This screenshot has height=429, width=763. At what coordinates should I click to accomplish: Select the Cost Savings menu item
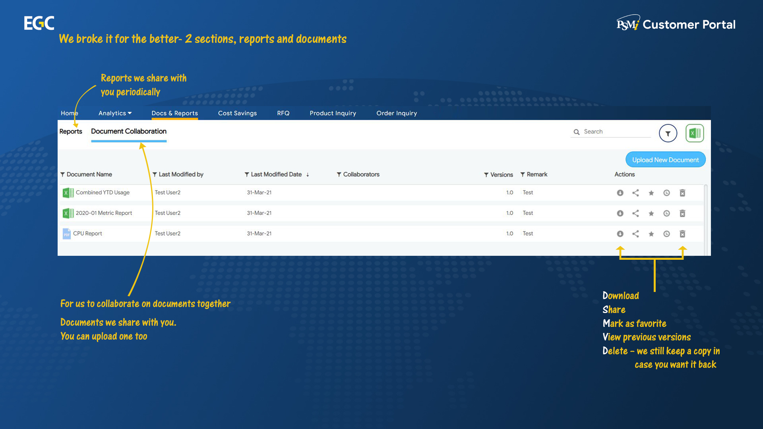click(x=237, y=113)
